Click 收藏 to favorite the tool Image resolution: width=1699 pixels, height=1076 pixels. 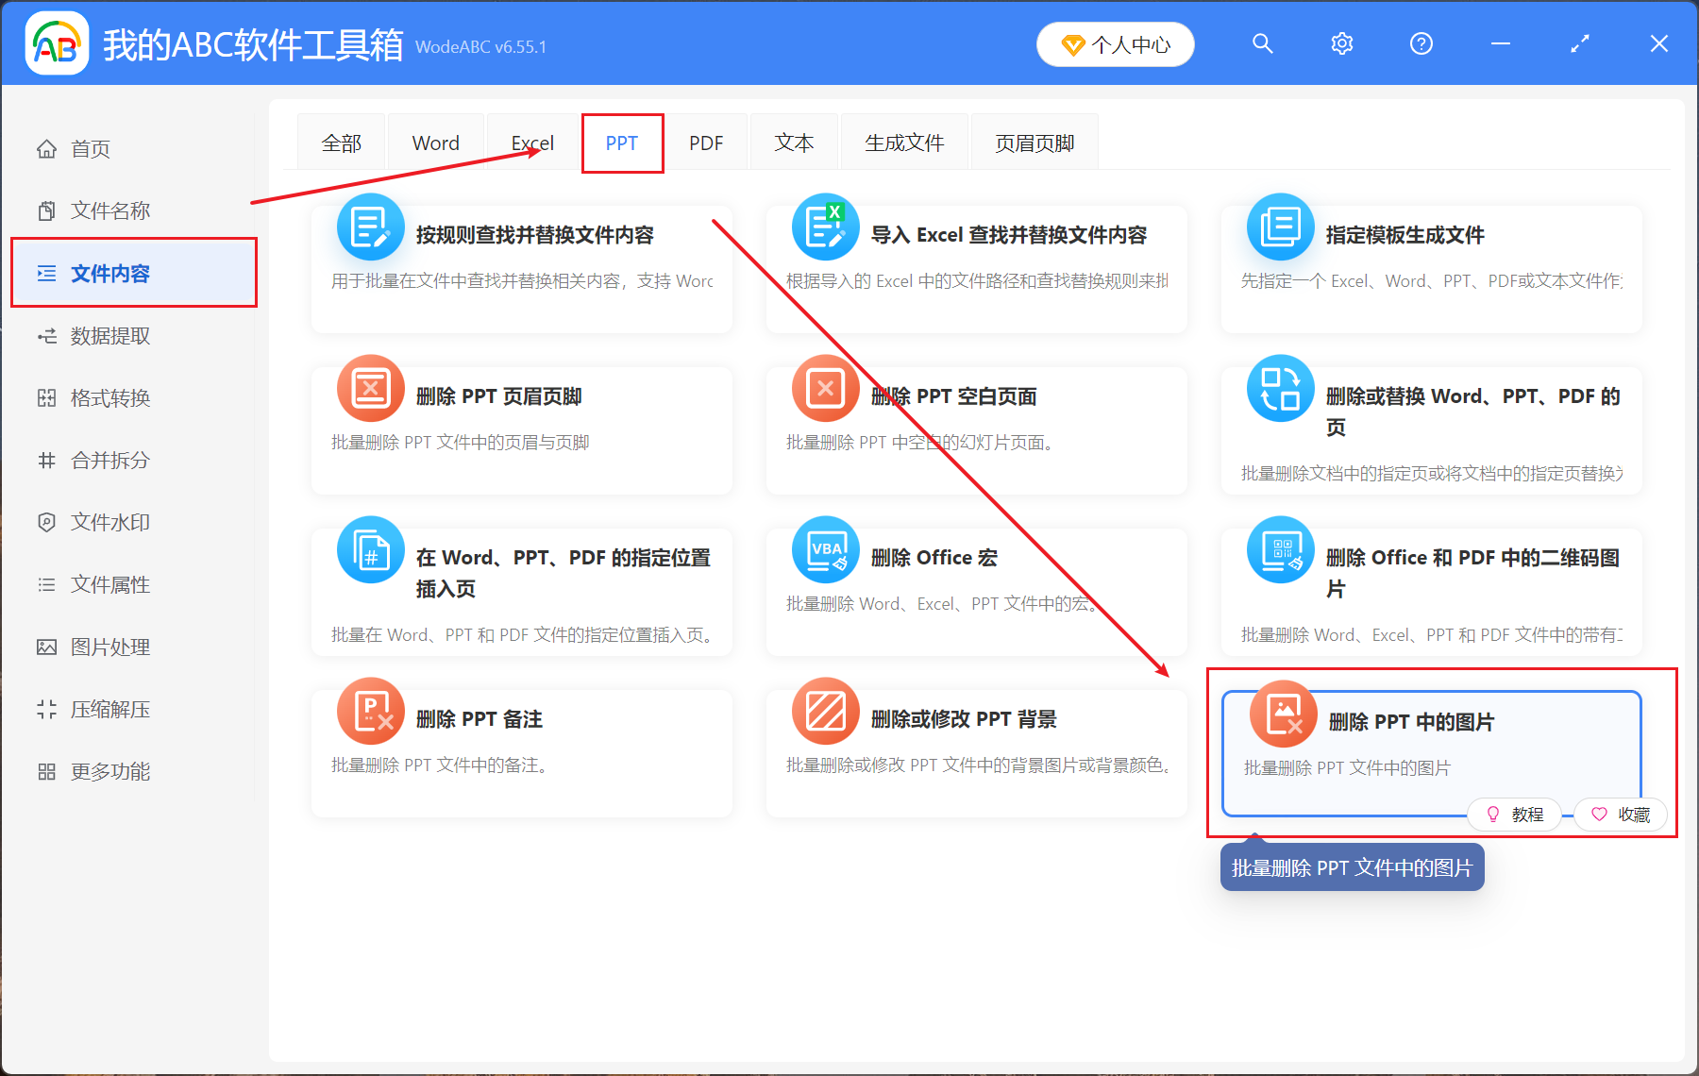click(x=1620, y=814)
